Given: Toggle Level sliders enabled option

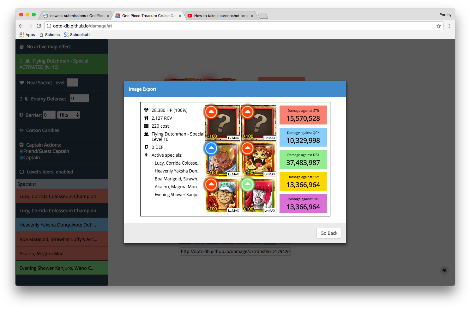Looking at the screenshot, I should (x=62, y=172).
